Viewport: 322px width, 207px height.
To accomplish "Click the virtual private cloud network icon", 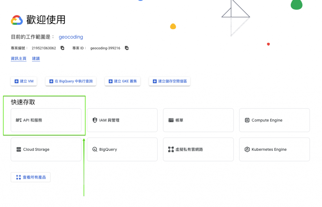I will (x=171, y=149).
